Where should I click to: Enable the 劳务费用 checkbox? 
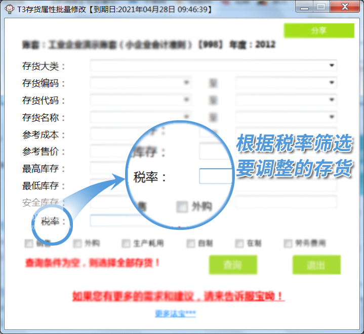tap(288, 244)
